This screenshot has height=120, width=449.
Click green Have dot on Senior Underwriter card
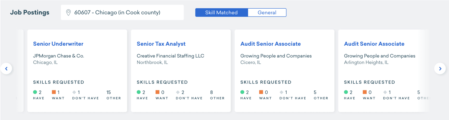click(35, 92)
